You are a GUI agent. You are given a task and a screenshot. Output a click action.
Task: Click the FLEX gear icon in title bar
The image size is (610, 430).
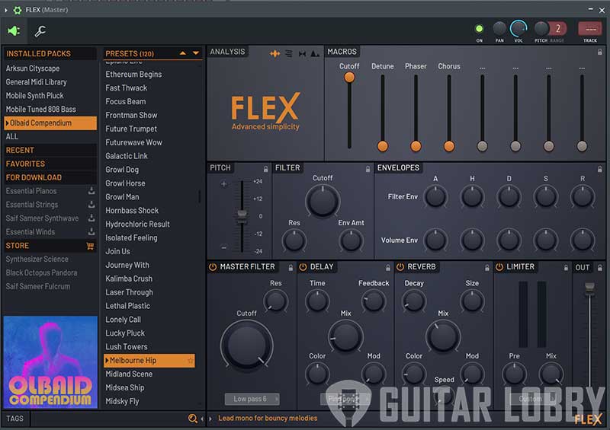(x=17, y=10)
